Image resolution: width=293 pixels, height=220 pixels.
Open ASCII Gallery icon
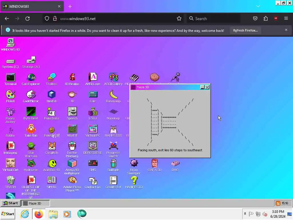pos(113,79)
